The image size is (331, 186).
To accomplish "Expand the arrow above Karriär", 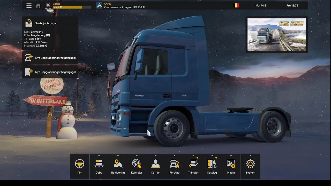I will pyautogui.click(x=155, y=156).
